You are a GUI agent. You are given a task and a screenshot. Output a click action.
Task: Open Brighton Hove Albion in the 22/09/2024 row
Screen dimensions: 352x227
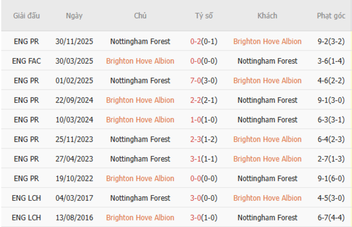point(140,100)
